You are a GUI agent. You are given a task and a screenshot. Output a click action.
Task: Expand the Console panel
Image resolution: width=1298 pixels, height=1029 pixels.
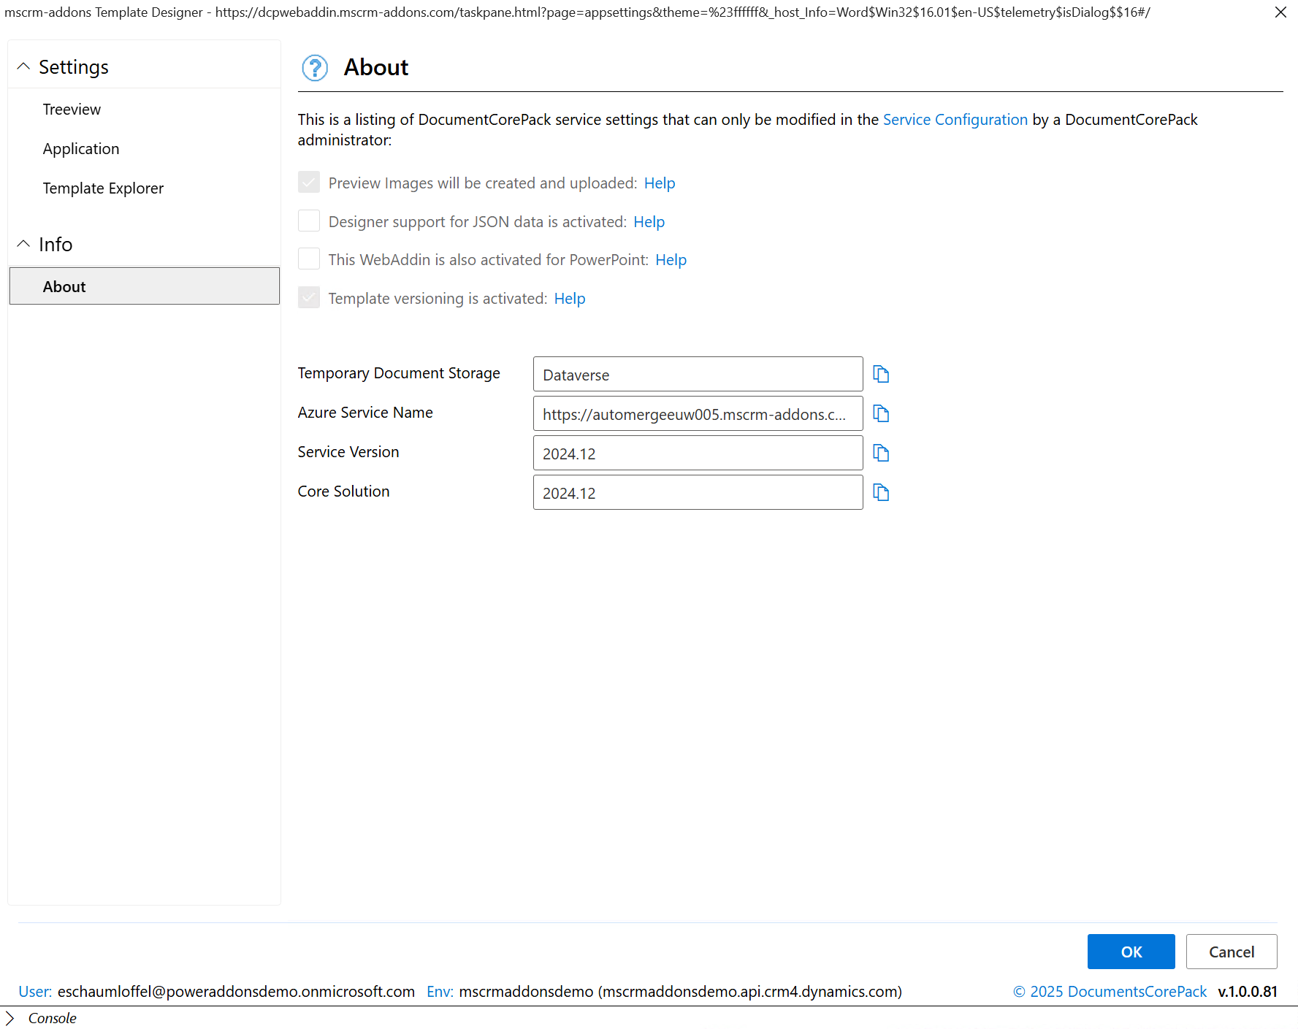tap(10, 1018)
